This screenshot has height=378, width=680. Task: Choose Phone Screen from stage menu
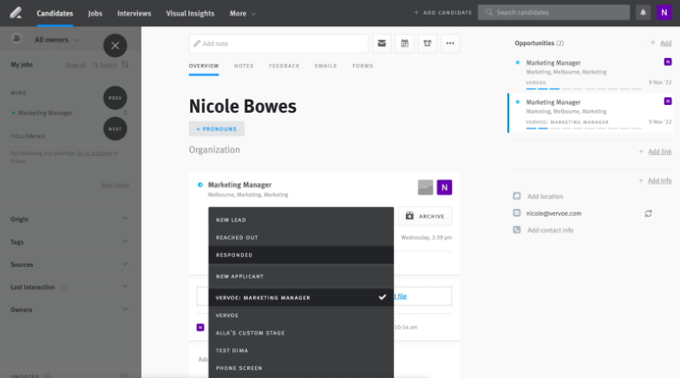click(x=301, y=368)
